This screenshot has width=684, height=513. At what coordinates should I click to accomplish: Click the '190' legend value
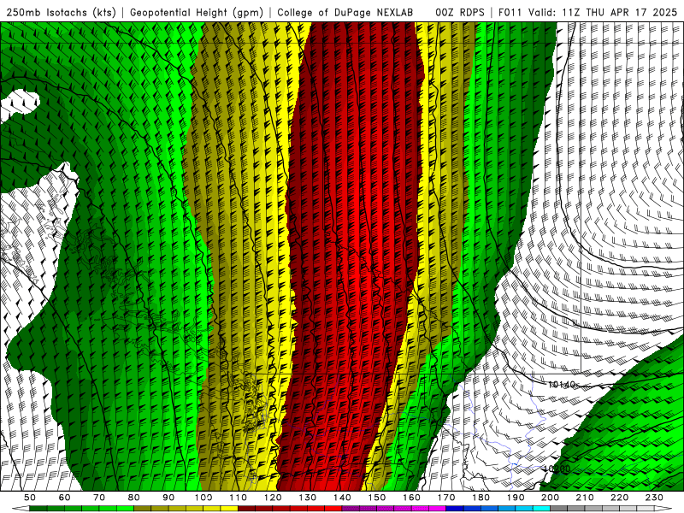(x=516, y=498)
